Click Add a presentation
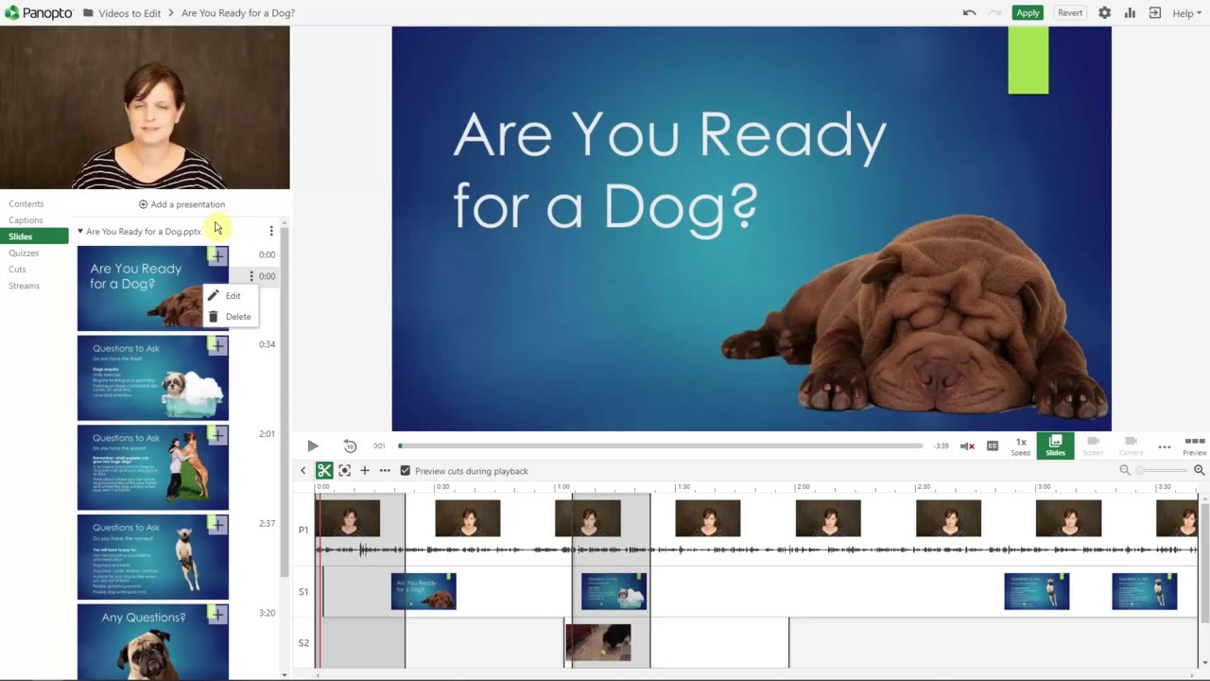The height and width of the screenshot is (681, 1210). 181,204
